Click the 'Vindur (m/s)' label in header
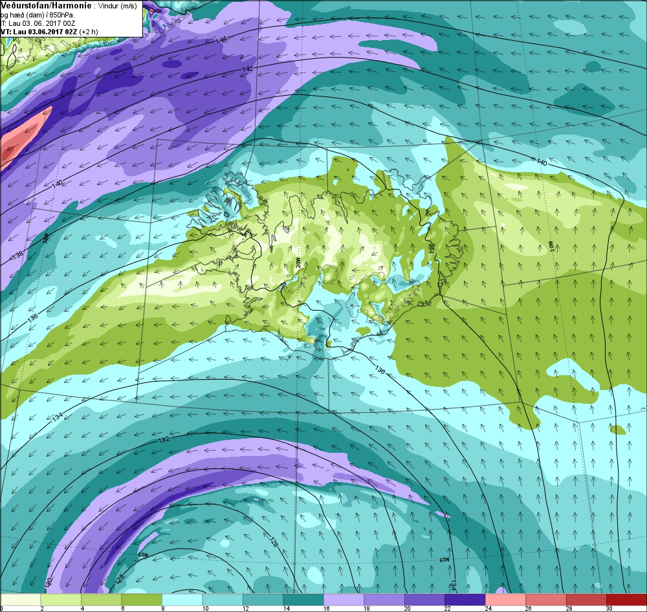647x612 pixels. 118,6
